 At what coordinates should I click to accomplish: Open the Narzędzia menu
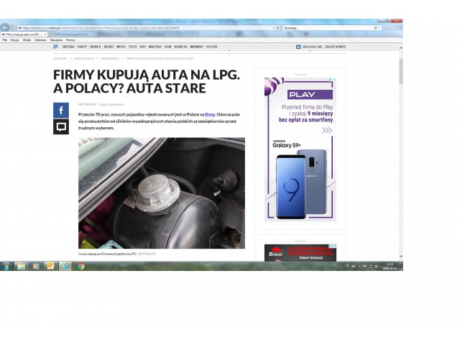click(57, 40)
